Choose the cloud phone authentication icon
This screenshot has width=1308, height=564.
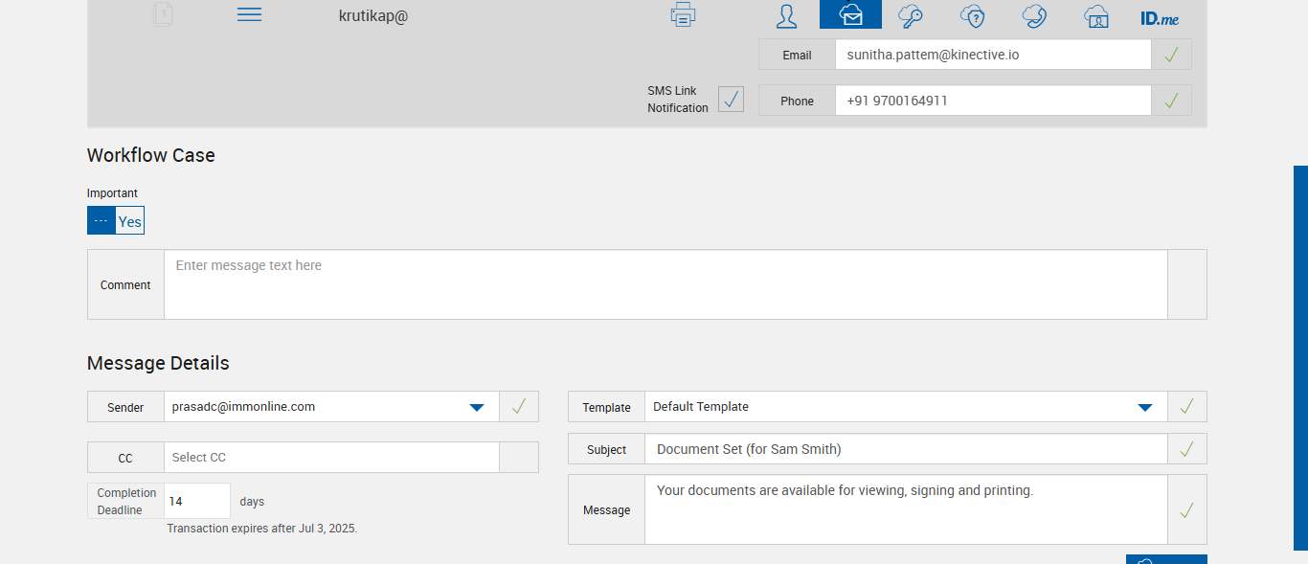pos(1034,15)
